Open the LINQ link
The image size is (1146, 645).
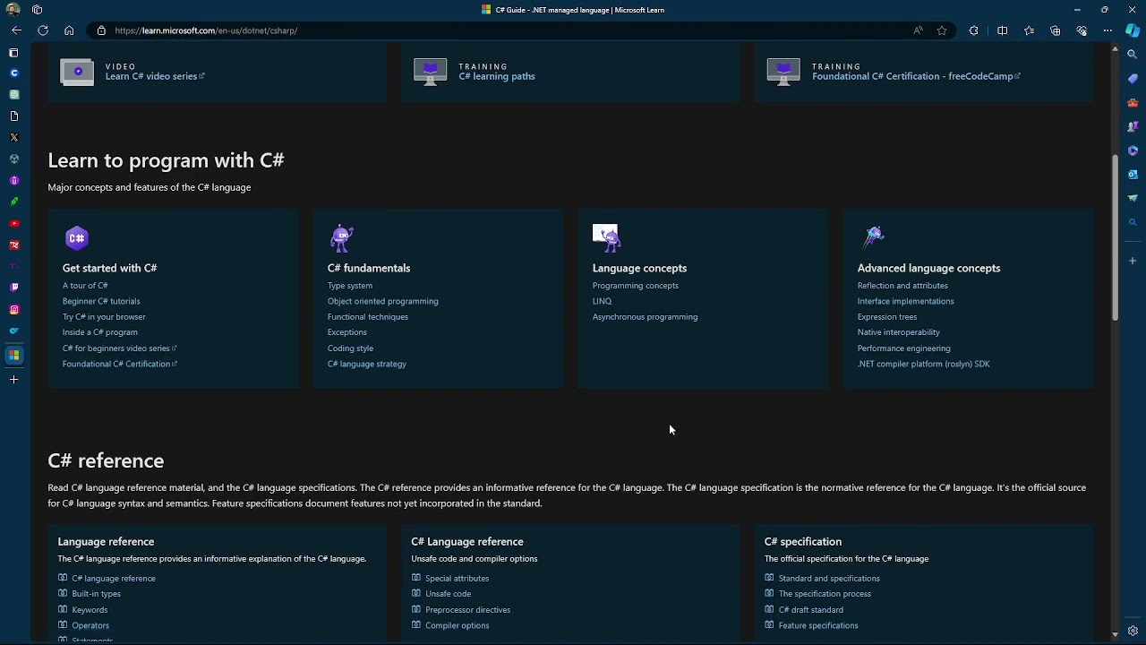click(603, 301)
